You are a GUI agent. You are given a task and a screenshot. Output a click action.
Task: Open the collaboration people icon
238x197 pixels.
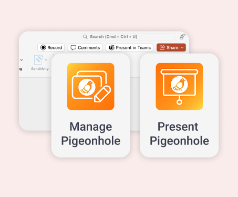click(182, 37)
